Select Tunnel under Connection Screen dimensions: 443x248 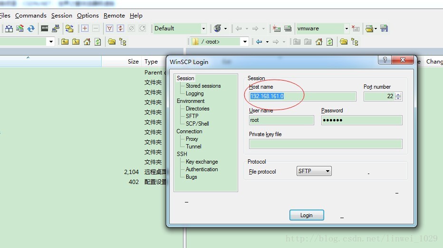coord(193,146)
